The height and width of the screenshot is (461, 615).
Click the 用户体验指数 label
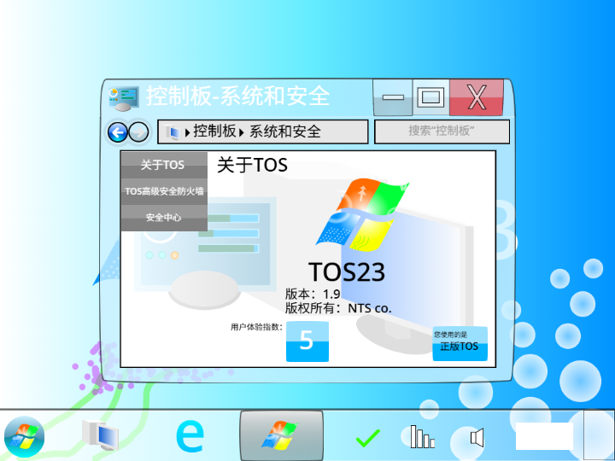tap(256, 327)
